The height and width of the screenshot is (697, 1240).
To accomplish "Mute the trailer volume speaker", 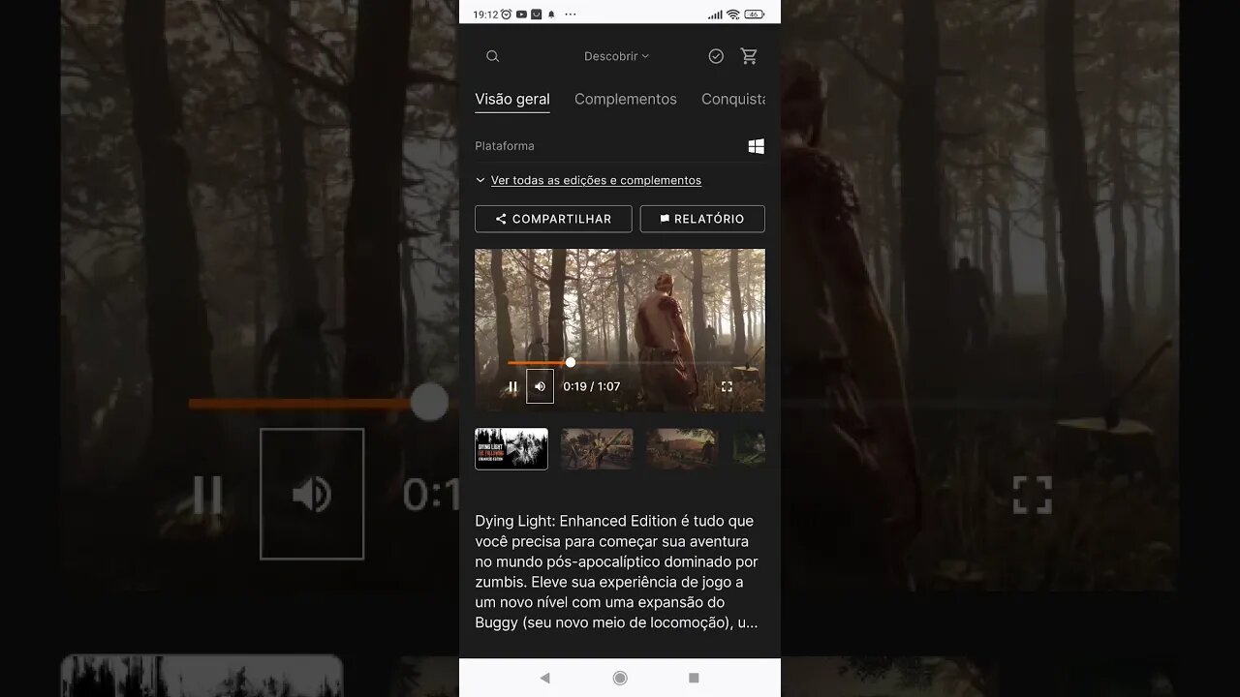I will [540, 386].
